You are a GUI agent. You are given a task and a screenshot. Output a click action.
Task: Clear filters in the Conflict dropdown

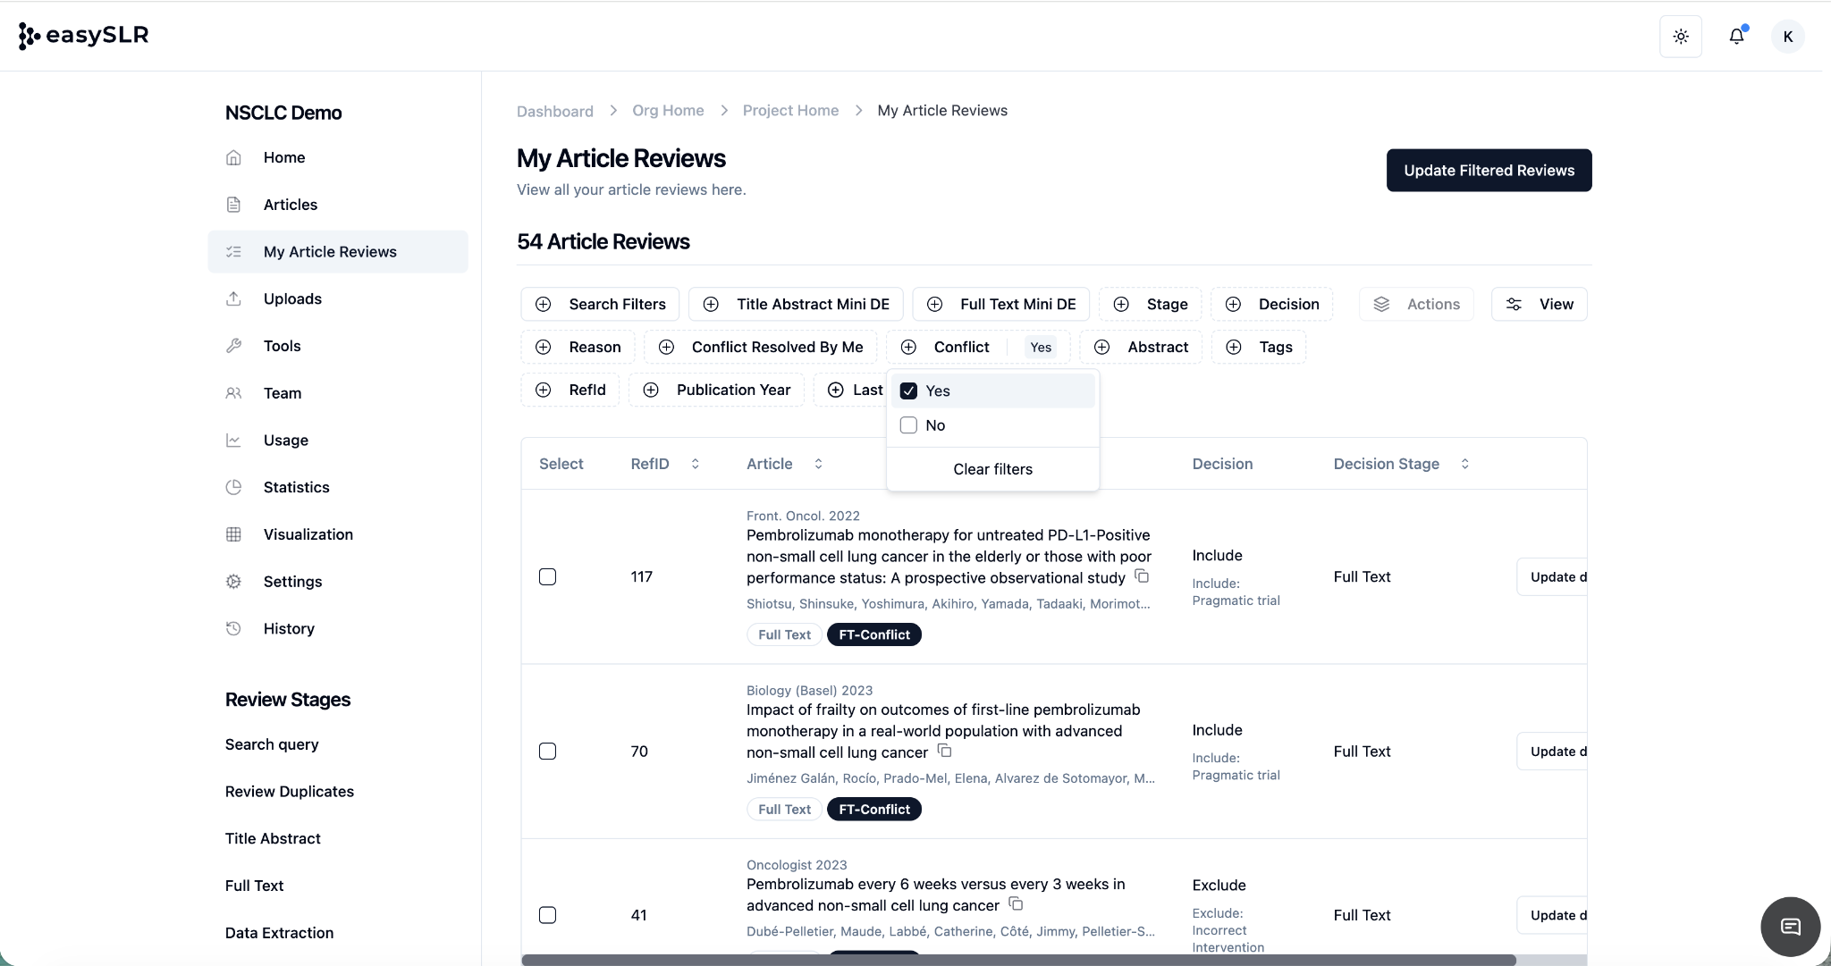pos(992,469)
